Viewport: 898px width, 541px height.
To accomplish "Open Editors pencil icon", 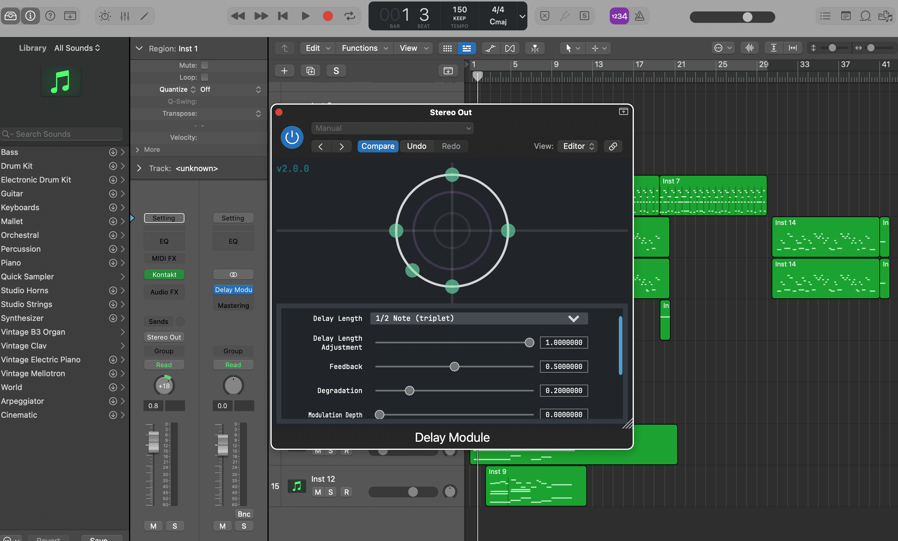I will click(x=145, y=16).
